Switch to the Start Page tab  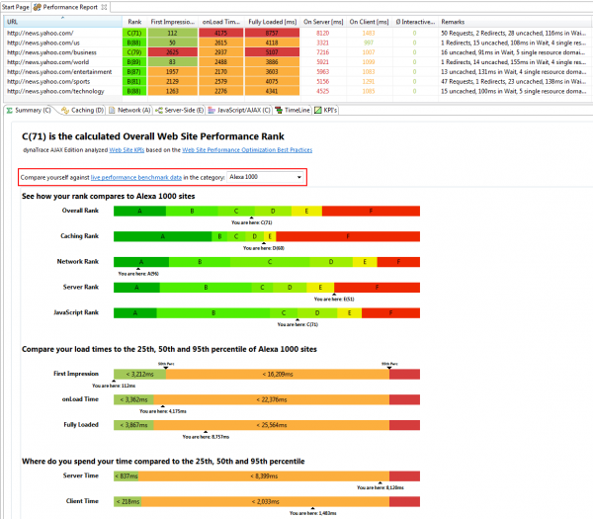15,7
